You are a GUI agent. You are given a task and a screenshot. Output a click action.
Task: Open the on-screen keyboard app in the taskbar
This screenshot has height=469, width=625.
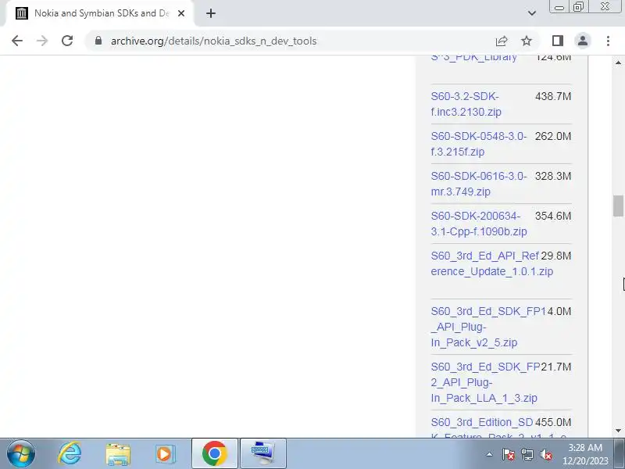coord(262,453)
